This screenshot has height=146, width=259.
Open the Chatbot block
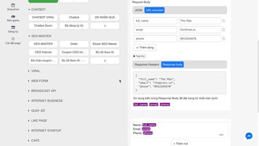point(74,17)
